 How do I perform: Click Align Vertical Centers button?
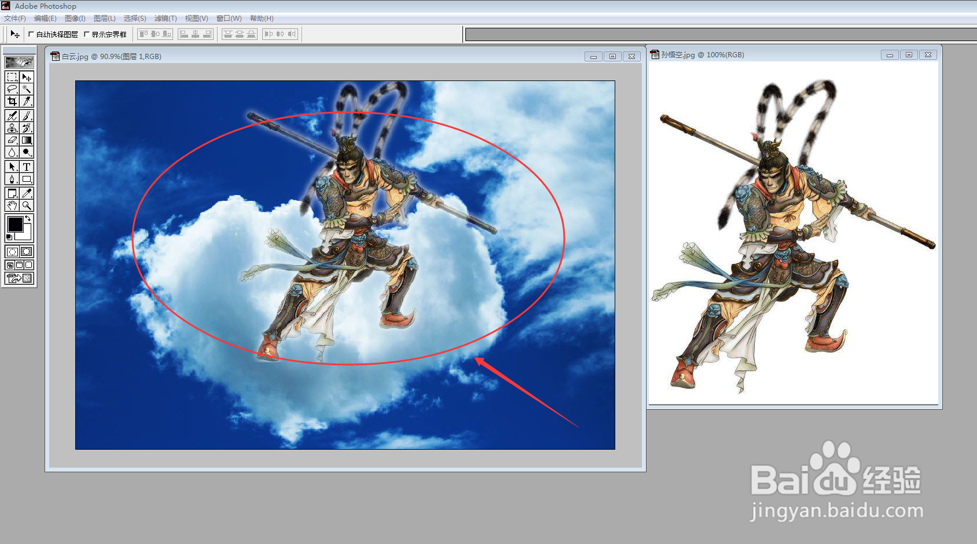(x=155, y=34)
